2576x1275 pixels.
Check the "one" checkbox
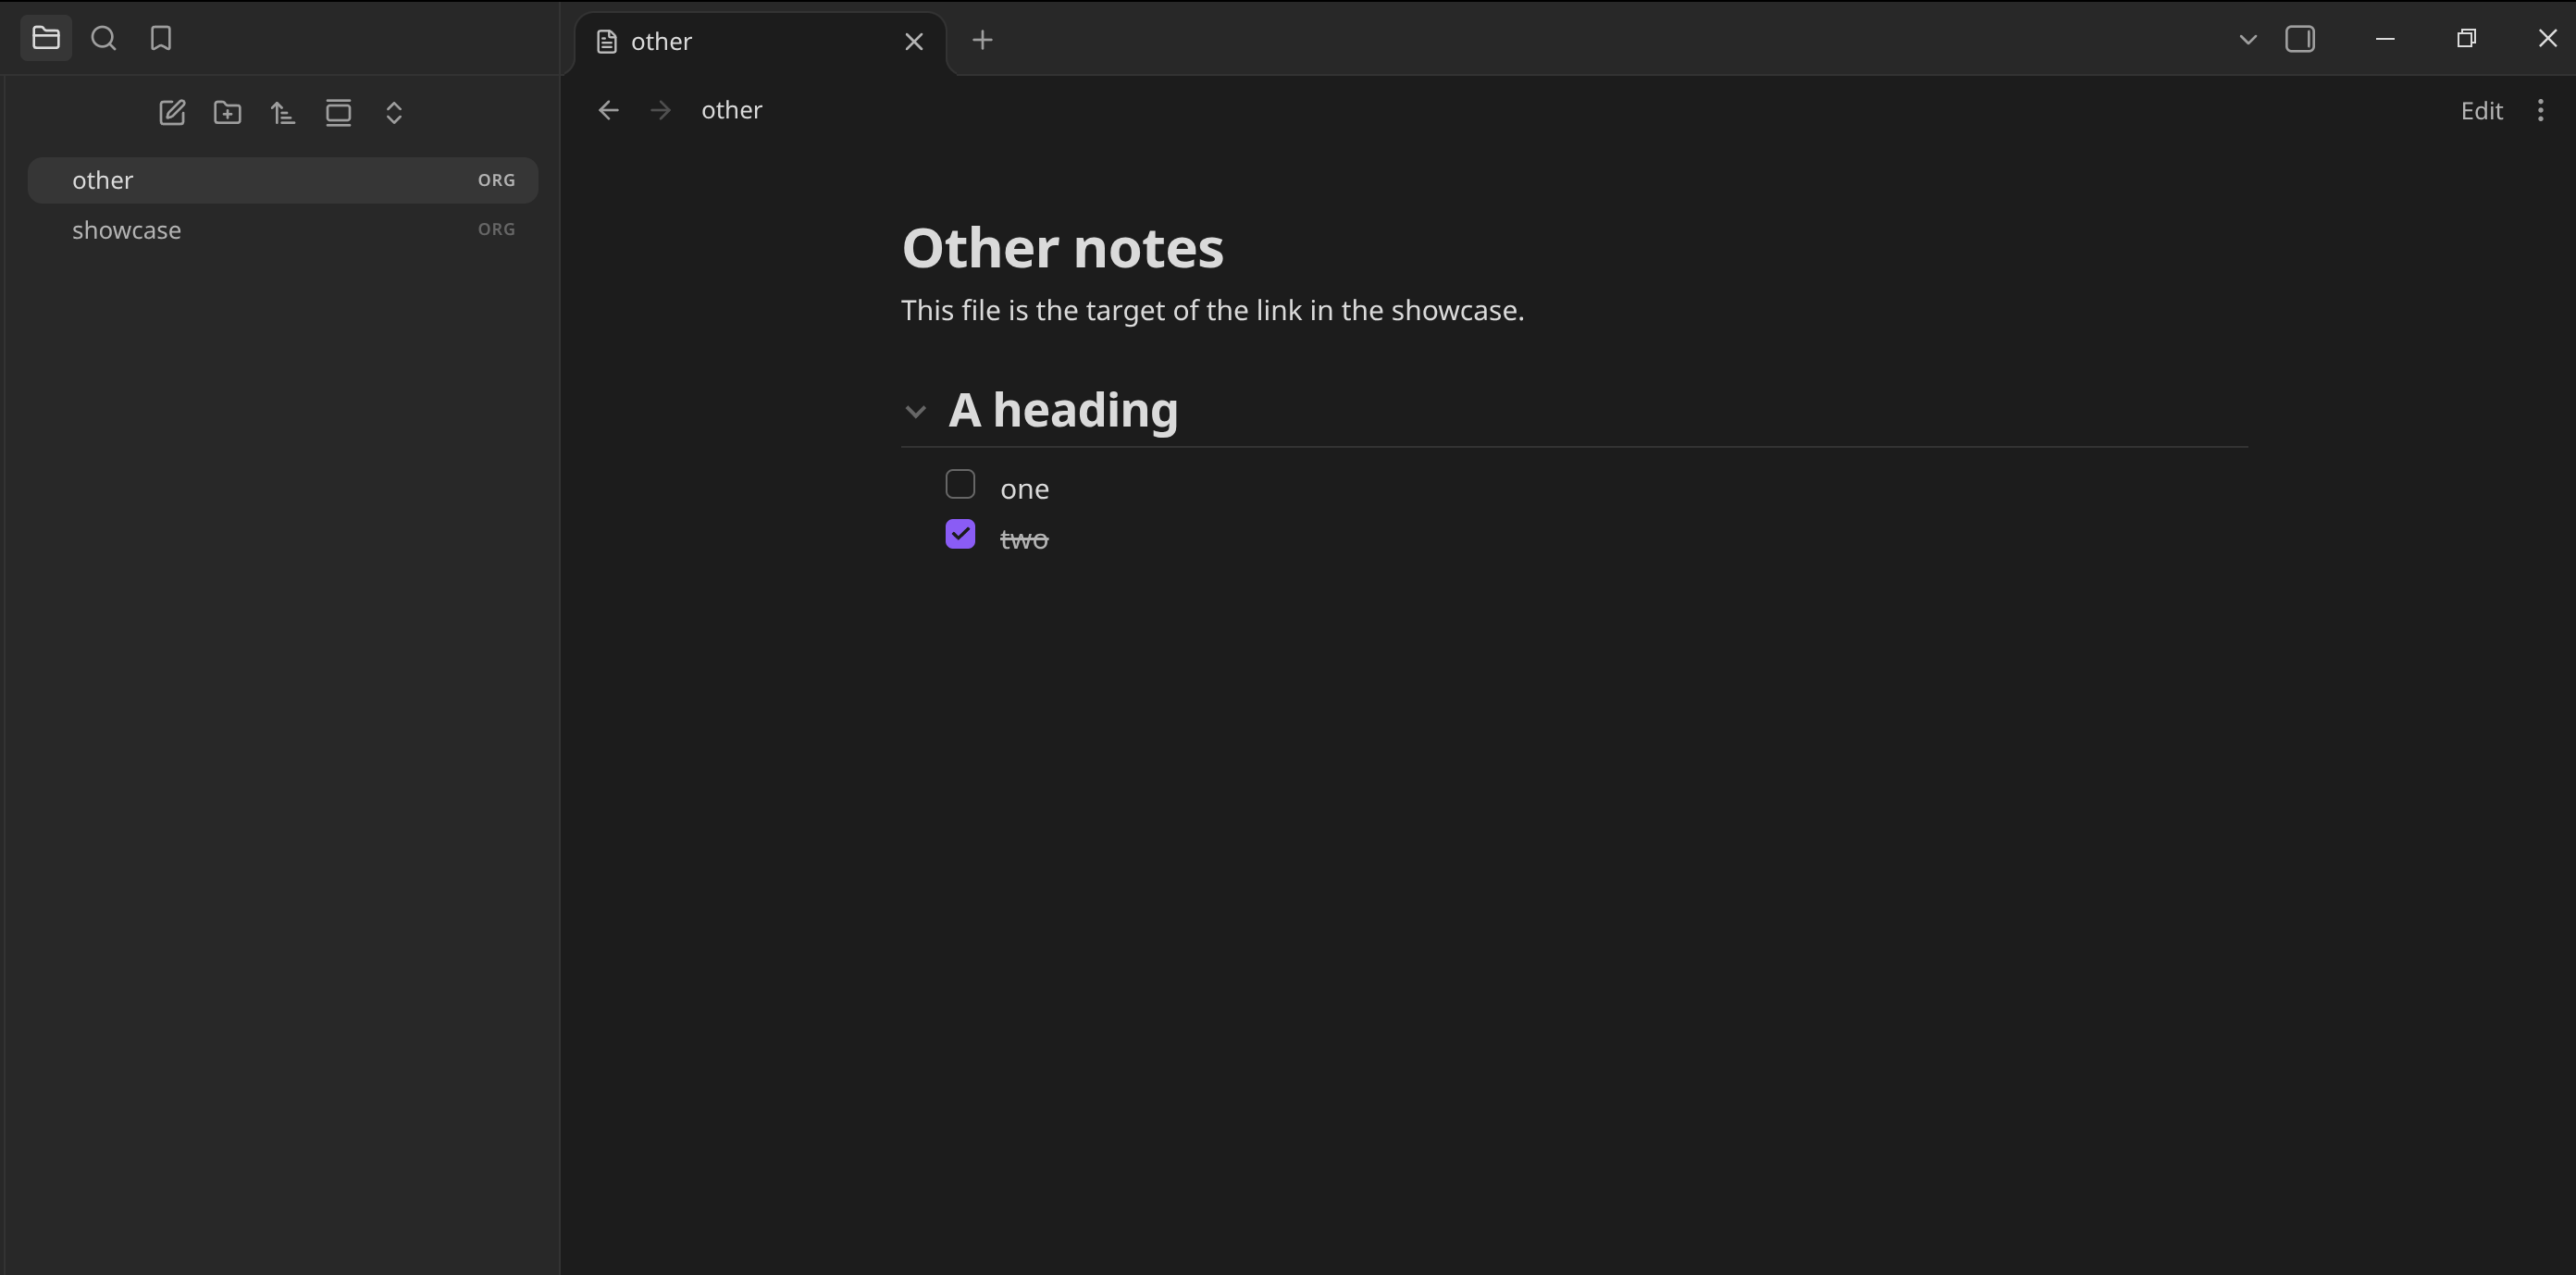pos(960,484)
